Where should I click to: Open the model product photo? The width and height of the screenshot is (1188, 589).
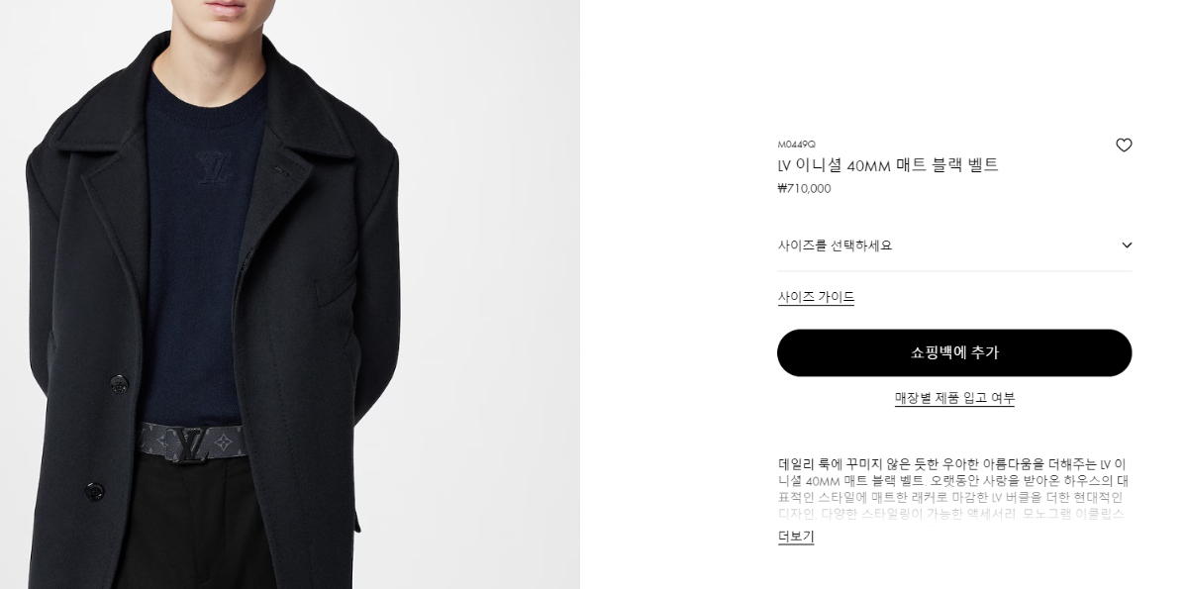[x=290, y=294]
